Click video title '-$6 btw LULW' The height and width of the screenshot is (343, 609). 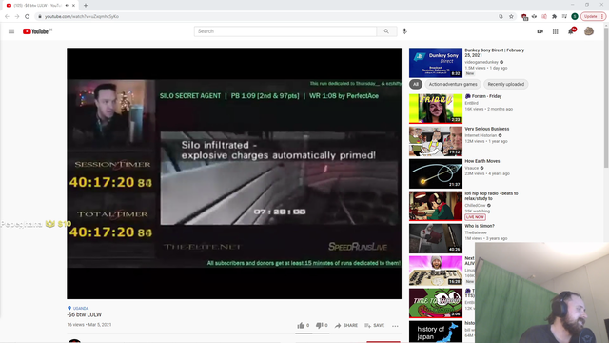(85, 314)
